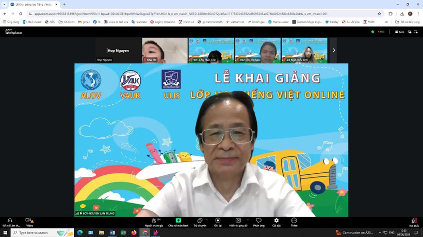Expand the chat options caret
The image size is (423, 237).
pos(207,220)
